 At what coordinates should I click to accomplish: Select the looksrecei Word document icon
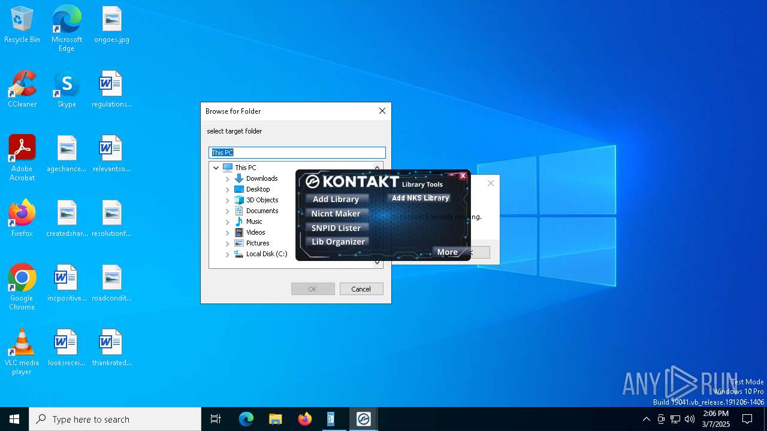click(67, 348)
